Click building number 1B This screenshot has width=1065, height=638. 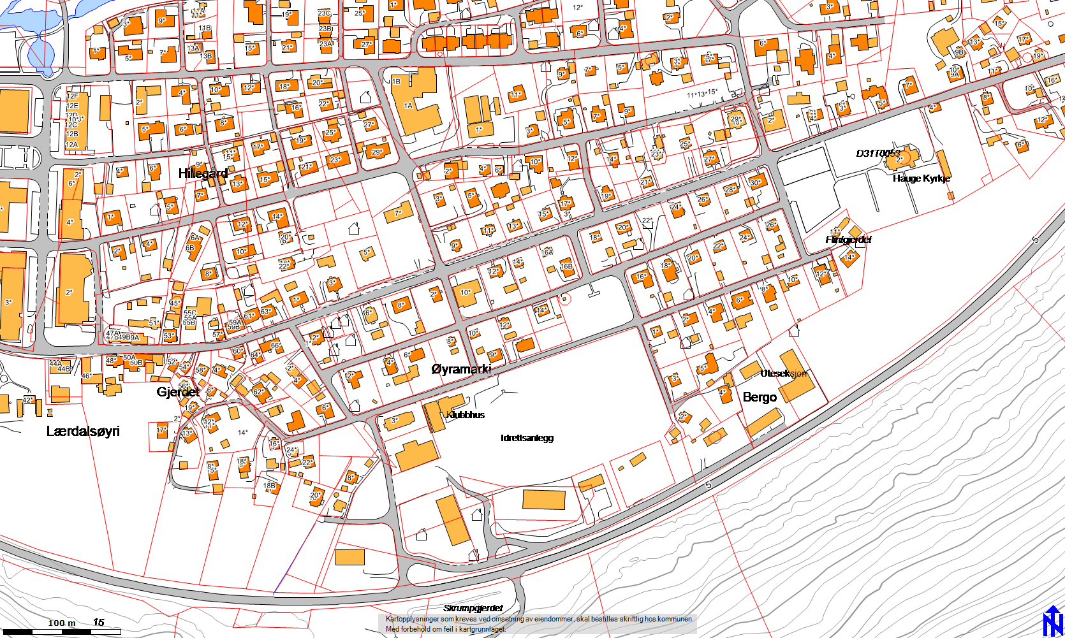396,82
